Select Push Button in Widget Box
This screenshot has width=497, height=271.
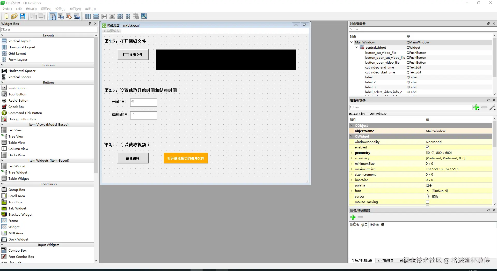pos(17,88)
